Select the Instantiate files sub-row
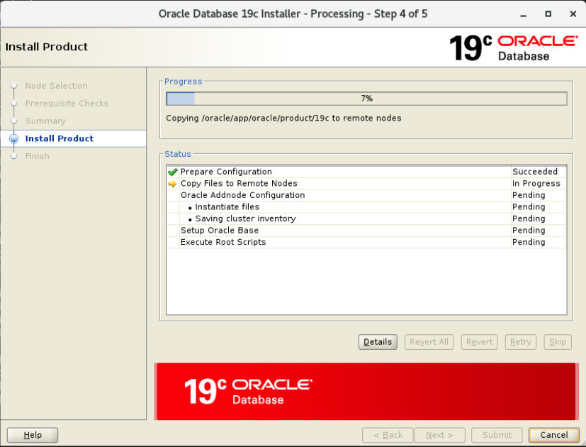 (x=366, y=207)
